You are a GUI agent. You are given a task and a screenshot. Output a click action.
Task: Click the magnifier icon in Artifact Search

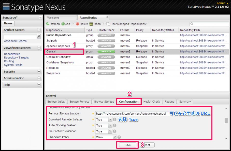38,36
